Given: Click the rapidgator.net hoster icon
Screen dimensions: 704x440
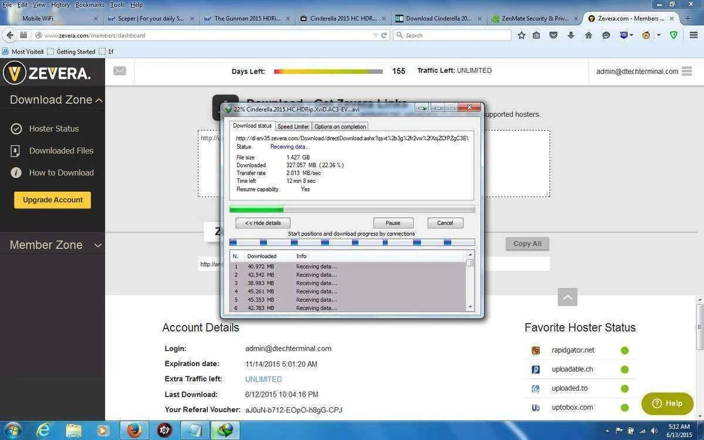Looking at the screenshot, I should (536, 350).
